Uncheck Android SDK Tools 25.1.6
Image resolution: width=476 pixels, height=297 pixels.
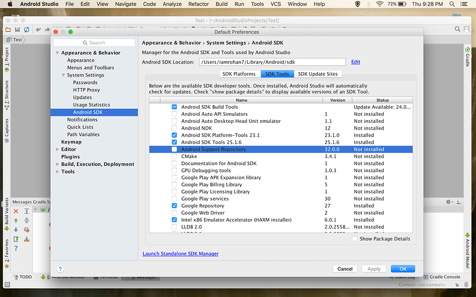point(174,142)
